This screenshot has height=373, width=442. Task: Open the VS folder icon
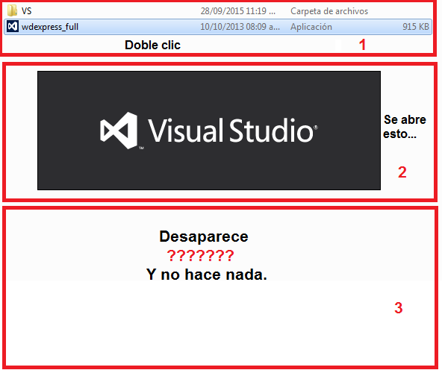[x=12, y=11]
